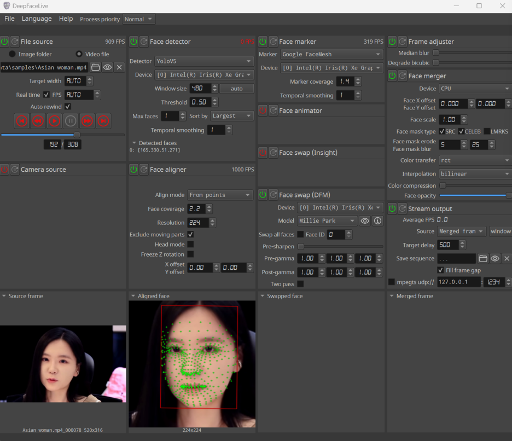Open Align mode From points dropdown
This screenshot has height=441, width=512.
click(220, 195)
